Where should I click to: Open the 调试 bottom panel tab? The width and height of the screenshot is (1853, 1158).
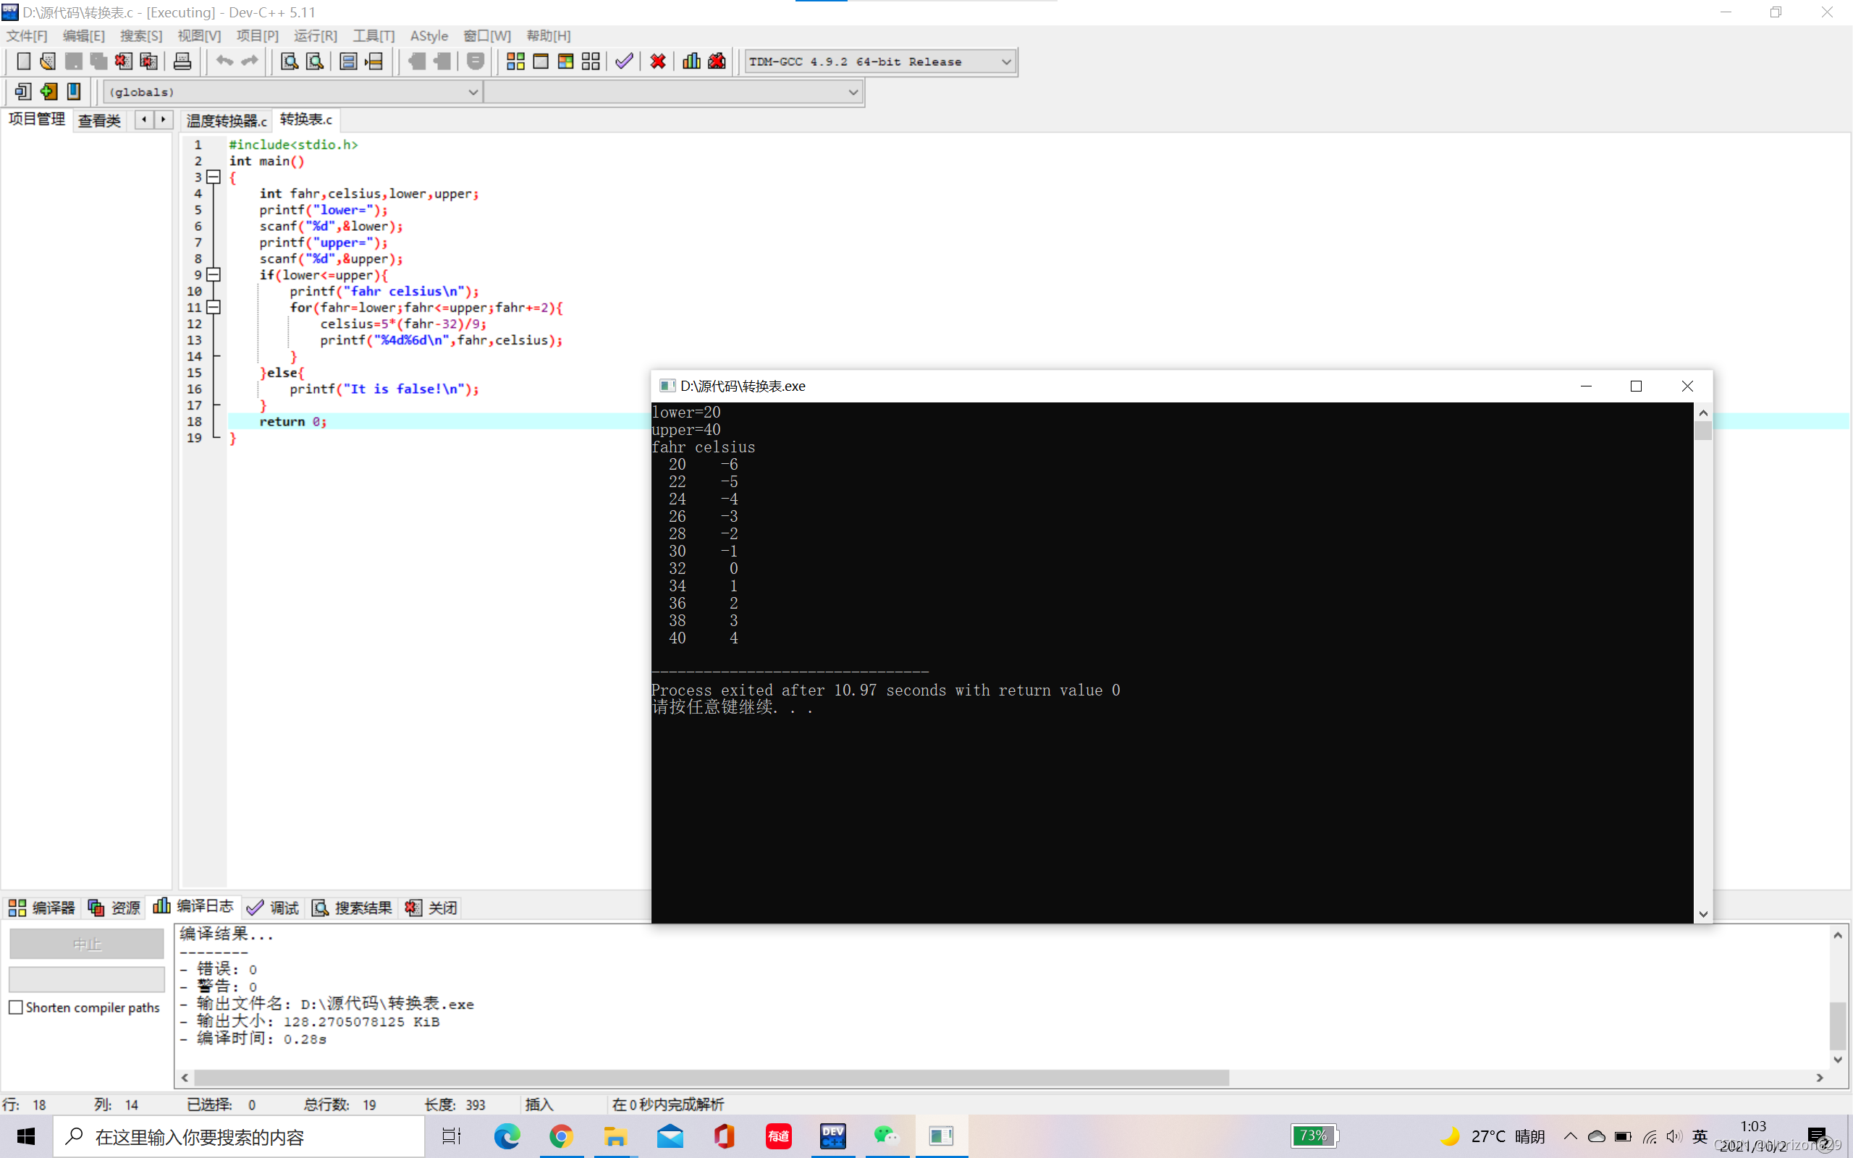(x=274, y=908)
